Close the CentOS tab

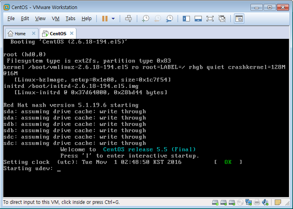[72, 33]
